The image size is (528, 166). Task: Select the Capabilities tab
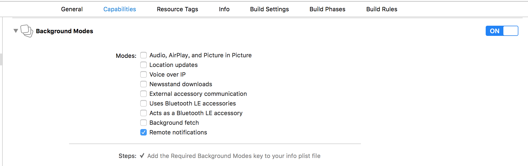click(119, 9)
